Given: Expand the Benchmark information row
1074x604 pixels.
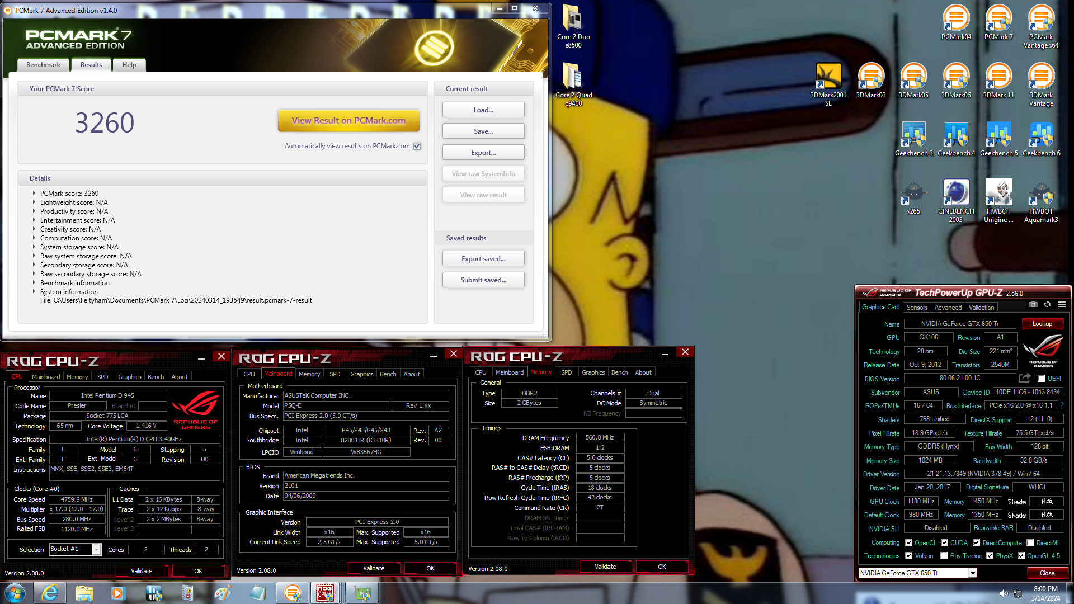Looking at the screenshot, I should coord(34,283).
